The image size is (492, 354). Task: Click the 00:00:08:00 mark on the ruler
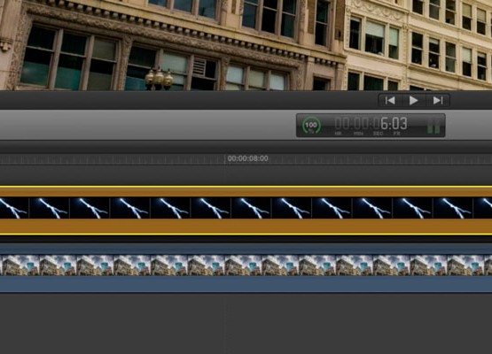tap(247, 158)
